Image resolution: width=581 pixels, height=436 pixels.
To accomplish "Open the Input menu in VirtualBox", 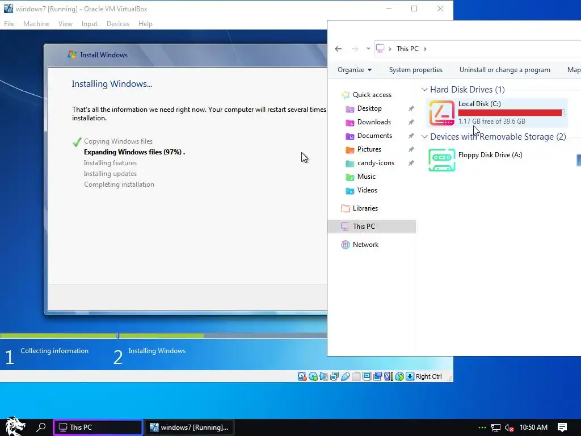I will (x=89, y=24).
